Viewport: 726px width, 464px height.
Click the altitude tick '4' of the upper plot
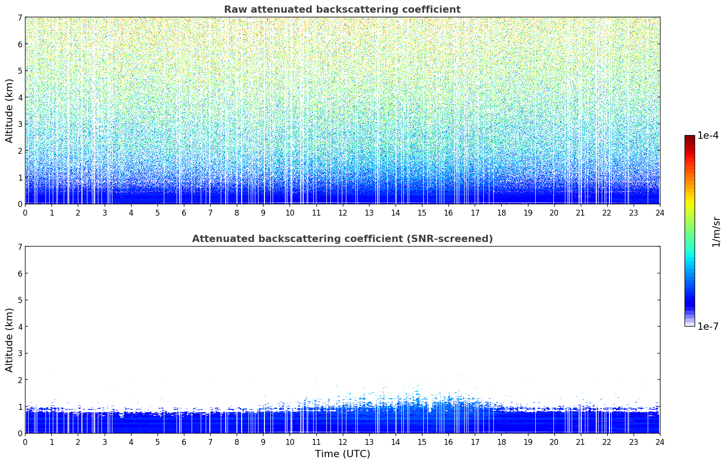point(20,97)
